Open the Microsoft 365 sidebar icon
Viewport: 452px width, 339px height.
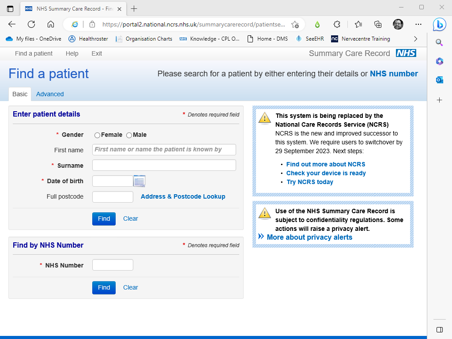click(439, 61)
